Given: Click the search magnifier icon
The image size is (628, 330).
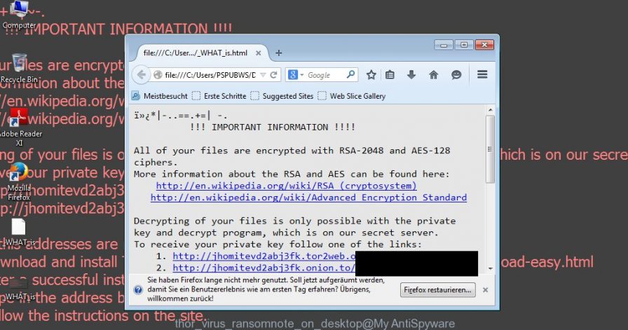Looking at the screenshot, I should (x=350, y=74).
